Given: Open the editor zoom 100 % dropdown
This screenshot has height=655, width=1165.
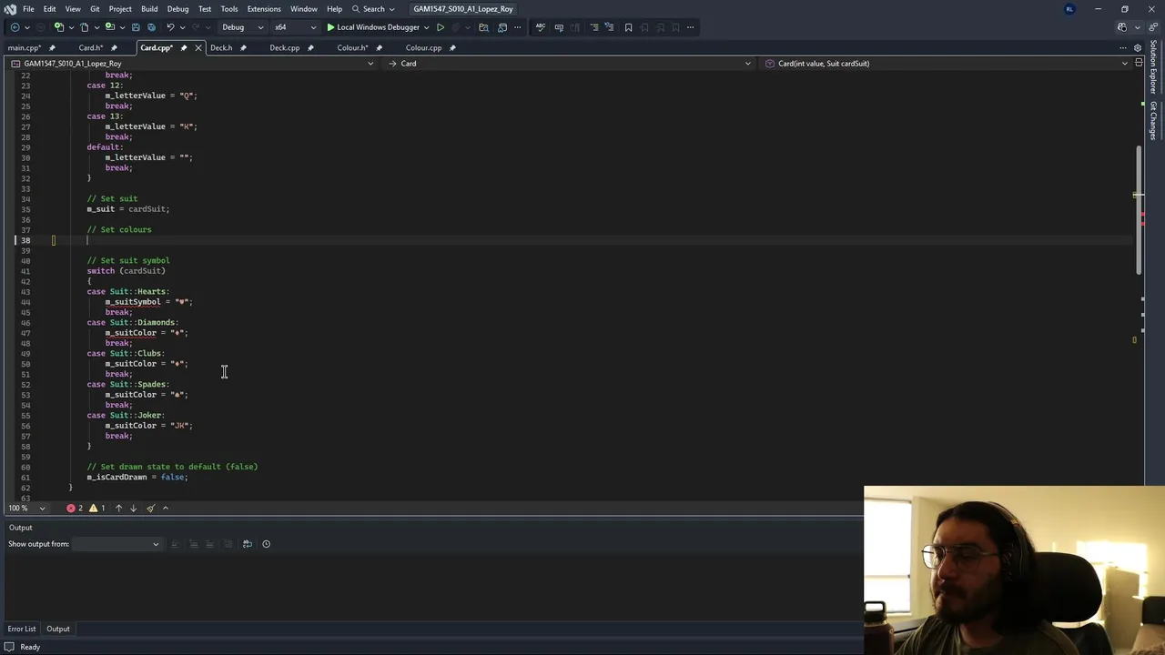Looking at the screenshot, I should point(25,509).
